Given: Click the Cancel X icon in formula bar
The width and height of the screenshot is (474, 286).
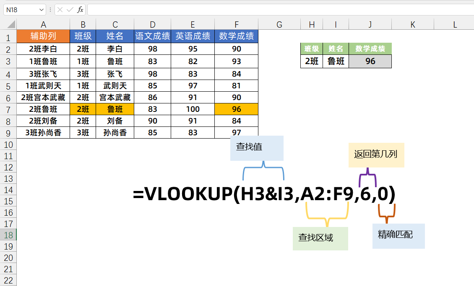Looking at the screenshot, I should [60, 10].
